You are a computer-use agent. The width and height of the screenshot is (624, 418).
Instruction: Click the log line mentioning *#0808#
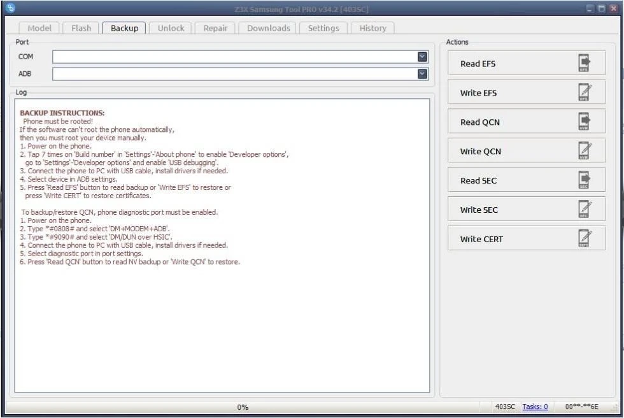click(95, 229)
